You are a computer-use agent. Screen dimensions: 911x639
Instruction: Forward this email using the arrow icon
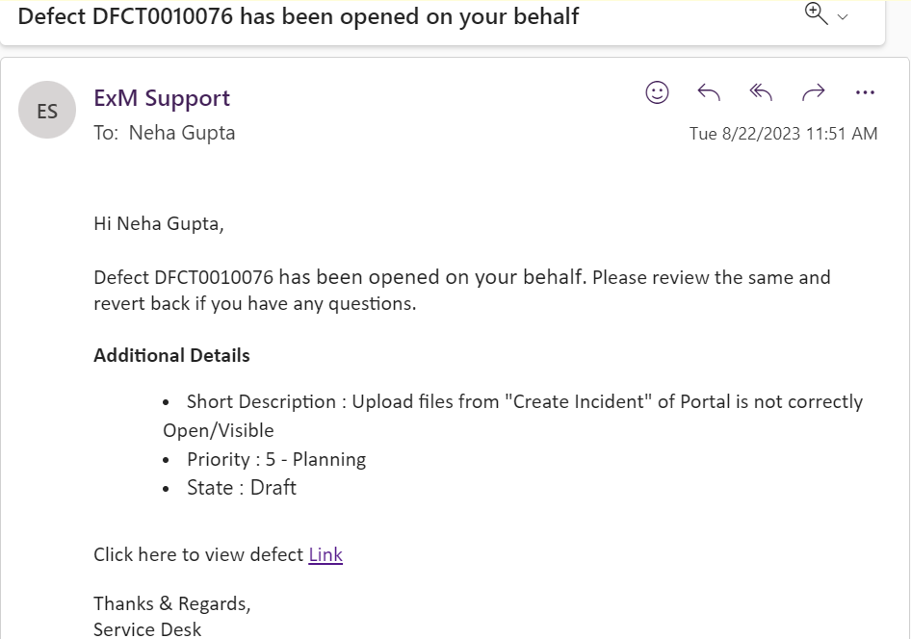click(814, 92)
